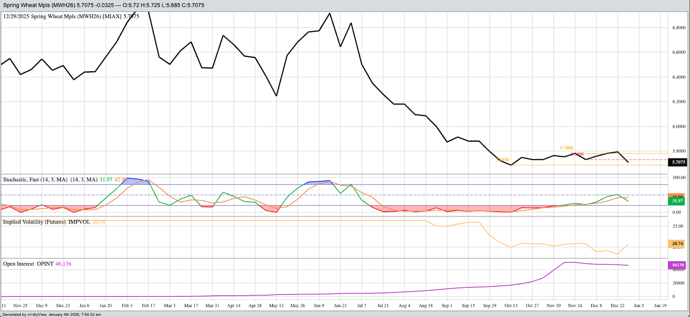
Task: Click the Dec 22 date on time axis
Action: [617, 305]
